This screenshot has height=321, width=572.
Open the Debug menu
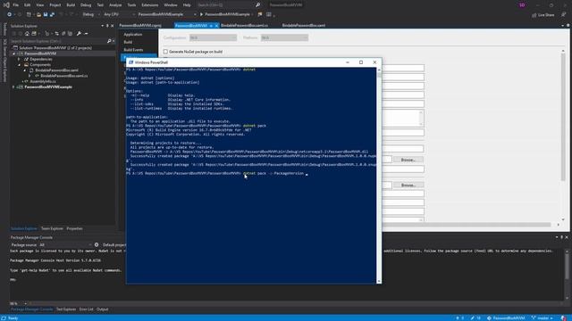[x=86, y=5]
